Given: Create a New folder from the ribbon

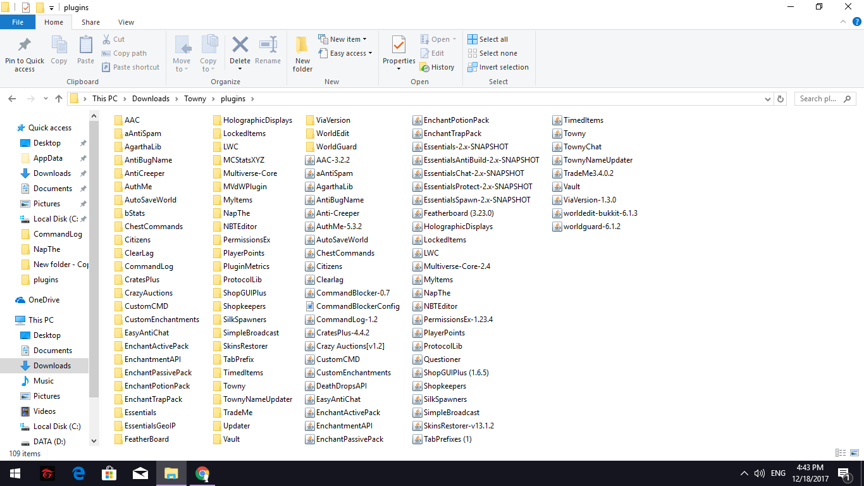Looking at the screenshot, I should pos(302,54).
